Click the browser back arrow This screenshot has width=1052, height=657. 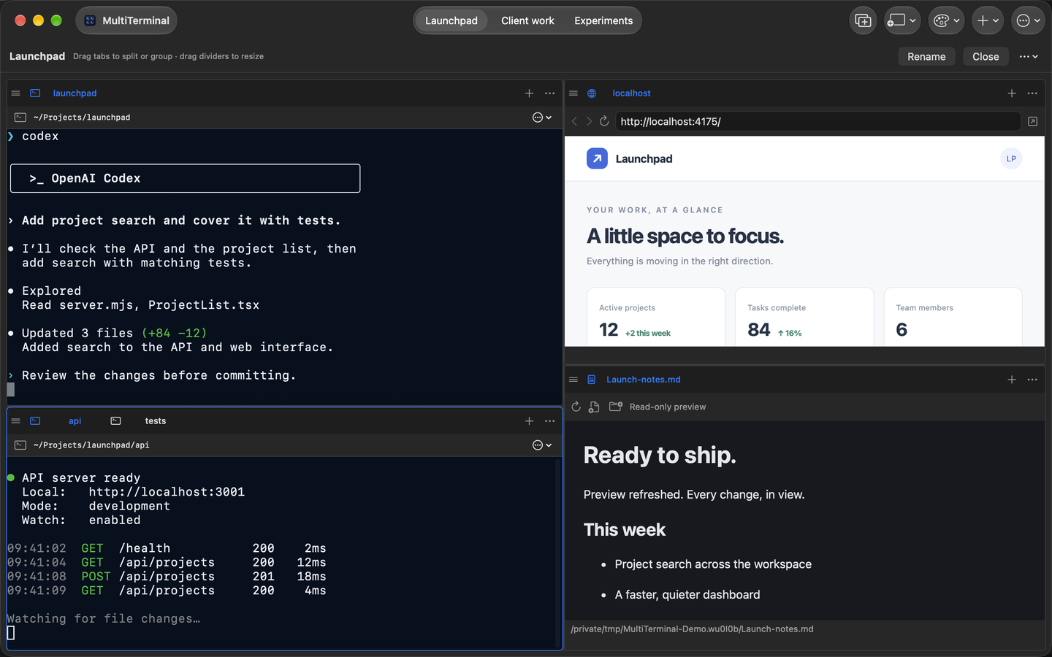tap(574, 121)
